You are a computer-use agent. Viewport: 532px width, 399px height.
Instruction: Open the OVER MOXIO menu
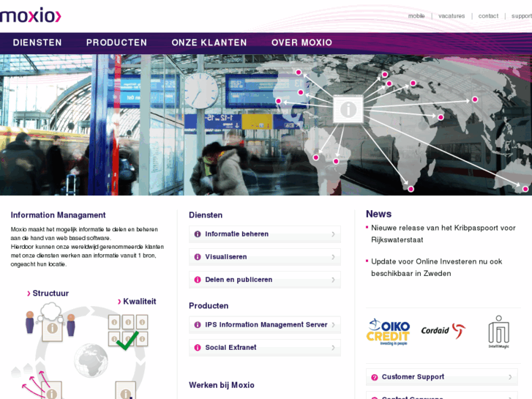[301, 42]
